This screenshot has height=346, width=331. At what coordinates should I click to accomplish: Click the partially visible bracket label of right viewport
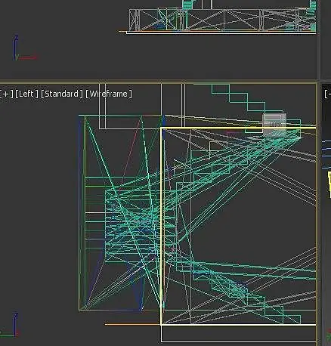[x=328, y=94]
